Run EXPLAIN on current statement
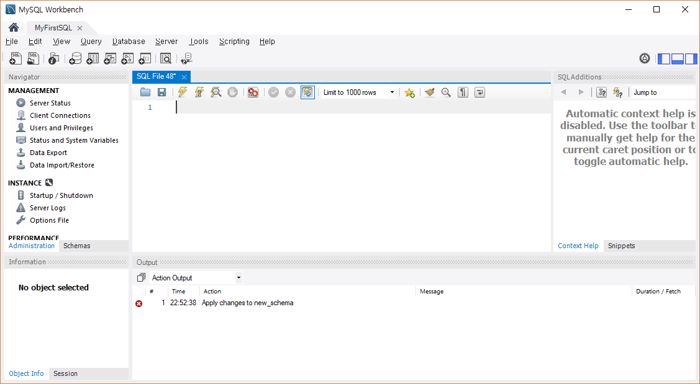The image size is (700, 384). coord(216,92)
